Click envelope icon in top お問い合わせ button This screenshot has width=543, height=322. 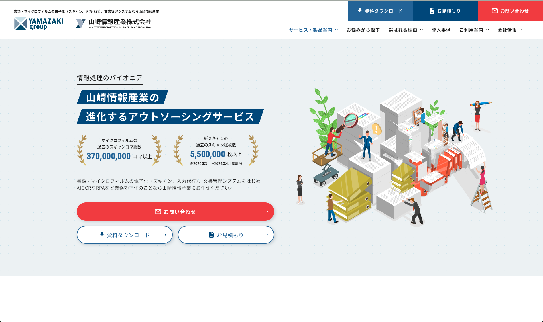pyautogui.click(x=495, y=11)
